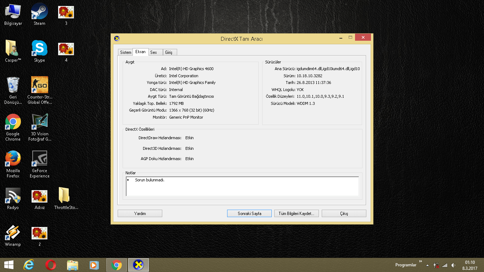The width and height of the screenshot is (484, 272).
Task: Open GeForce Experience shortcut
Action: pos(39,164)
